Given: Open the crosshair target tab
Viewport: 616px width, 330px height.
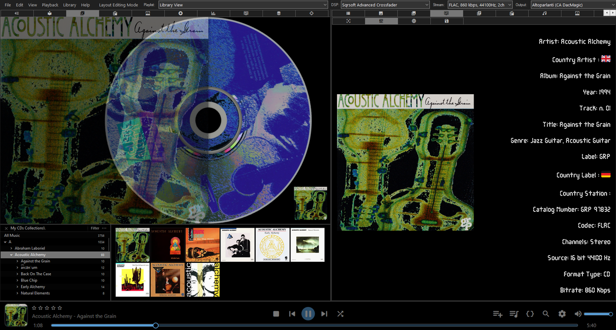Looking at the screenshot, I should click(x=311, y=13).
